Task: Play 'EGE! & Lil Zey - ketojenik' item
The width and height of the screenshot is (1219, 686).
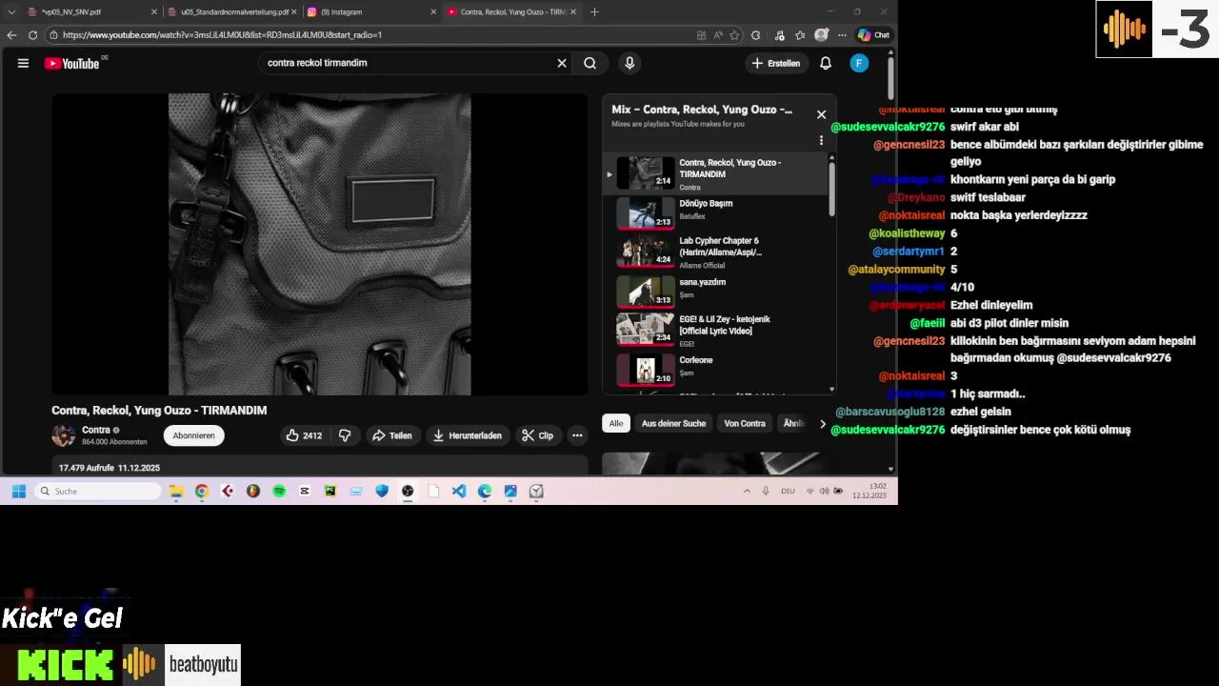Action: (717, 330)
